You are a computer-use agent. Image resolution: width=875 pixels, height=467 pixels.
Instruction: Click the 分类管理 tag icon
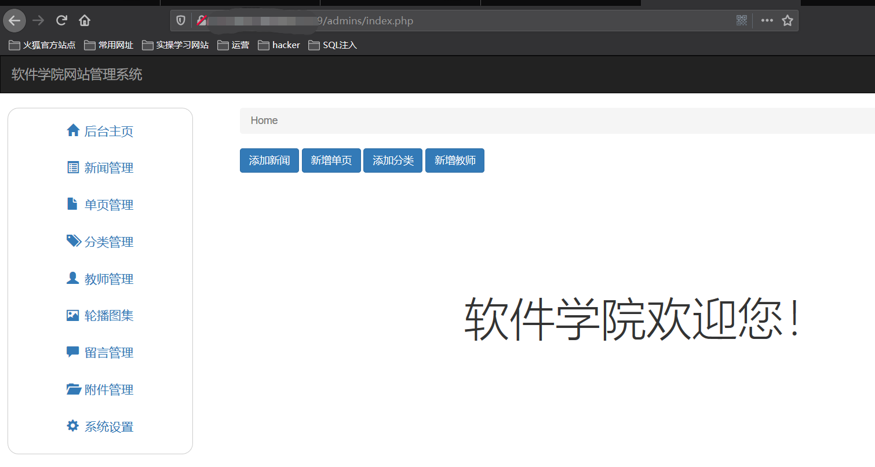[x=73, y=241]
